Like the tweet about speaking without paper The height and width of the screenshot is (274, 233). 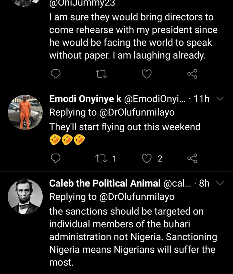click(147, 74)
